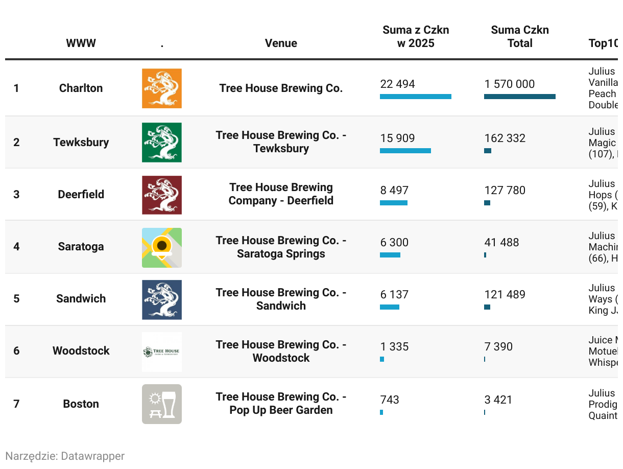Click the Charlton 22 494 bar
The image size is (623, 469).
[x=415, y=97]
